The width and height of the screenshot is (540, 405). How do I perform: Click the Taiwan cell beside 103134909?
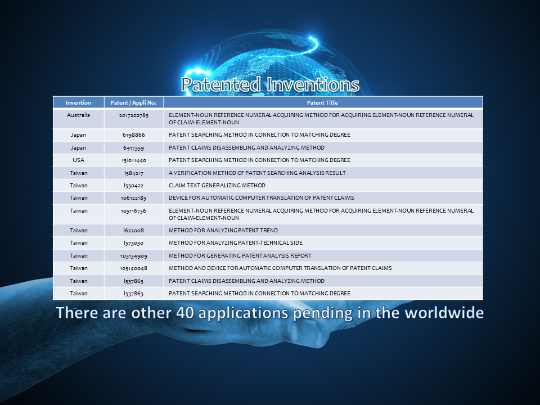tap(79, 255)
